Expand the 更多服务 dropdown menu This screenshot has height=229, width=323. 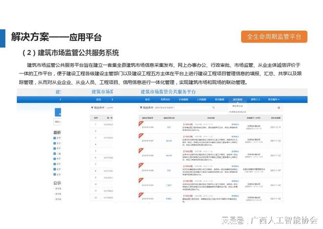tap(274, 99)
